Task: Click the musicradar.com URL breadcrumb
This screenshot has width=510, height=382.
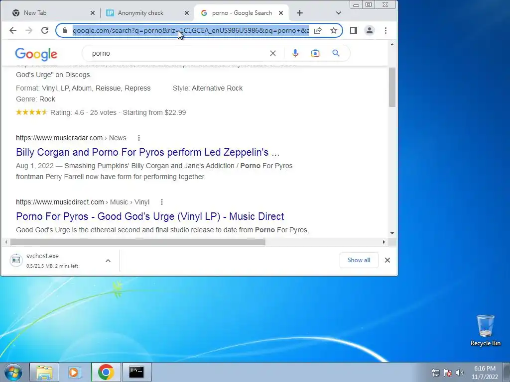Action: 71,138
